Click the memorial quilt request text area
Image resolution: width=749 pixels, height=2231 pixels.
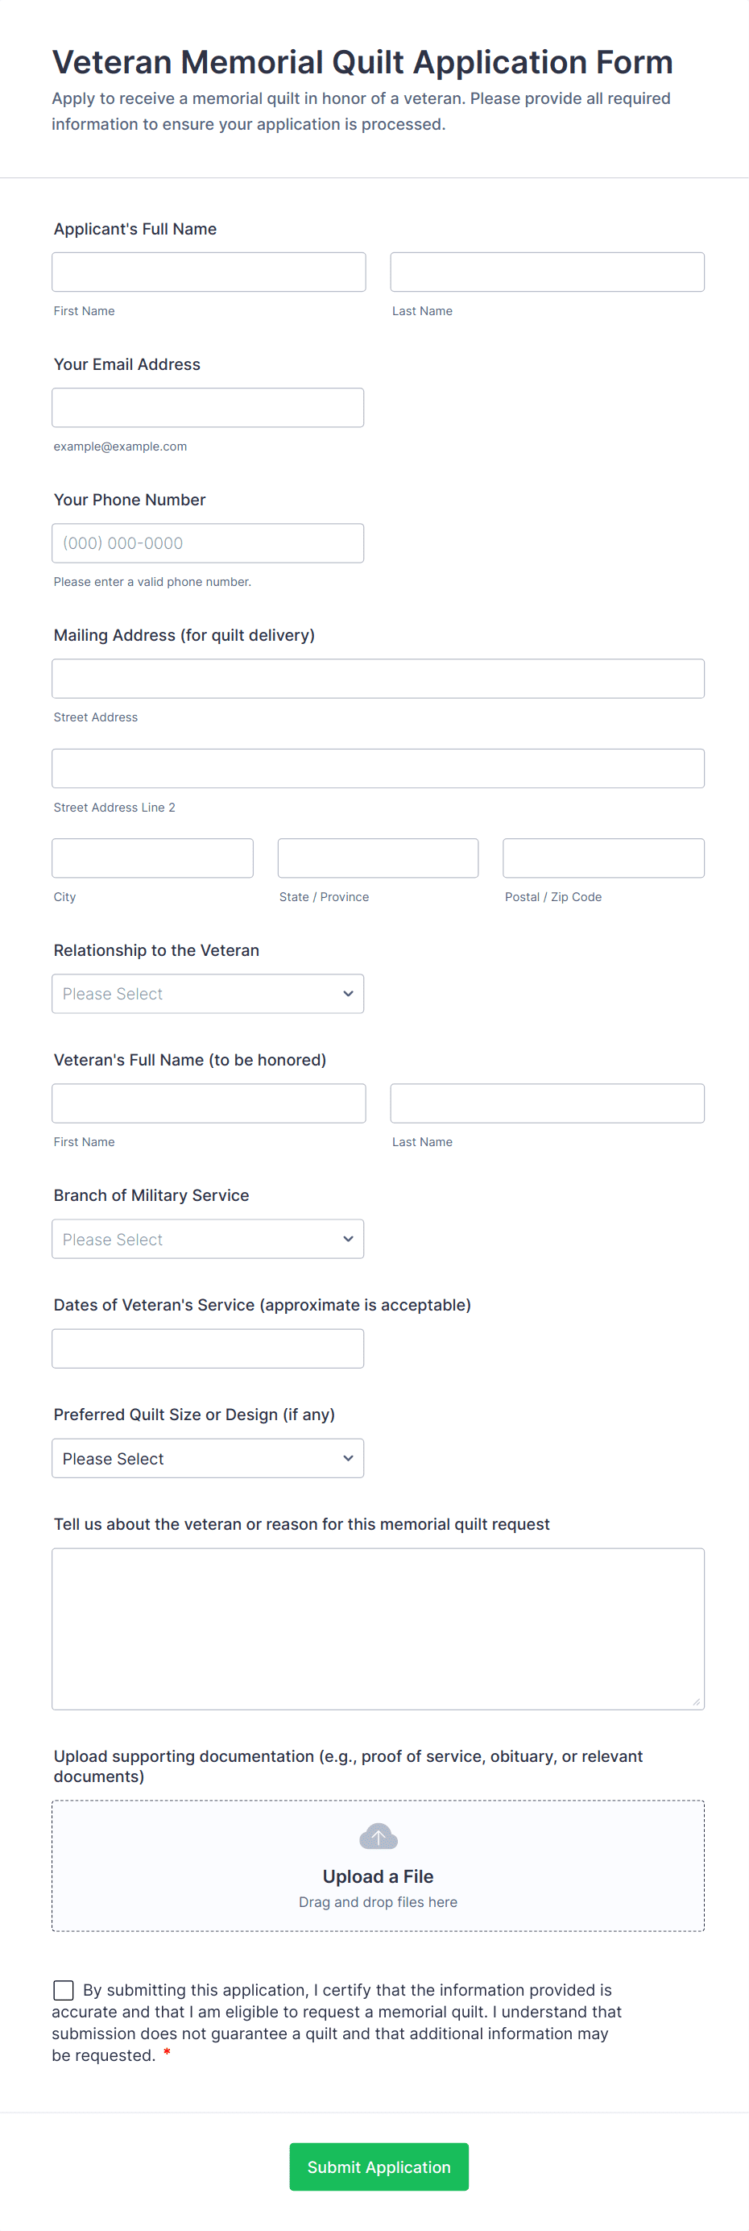tap(378, 1628)
